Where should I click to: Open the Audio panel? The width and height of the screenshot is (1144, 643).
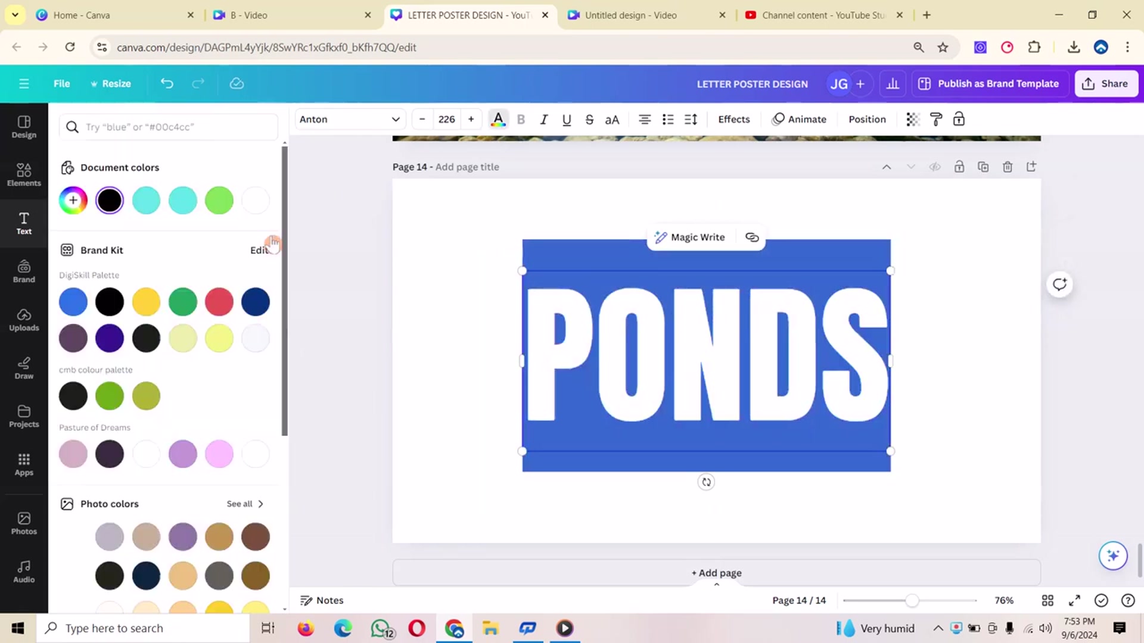click(x=24, y=572)
